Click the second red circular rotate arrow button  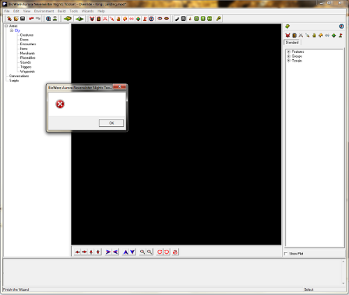(x=167, y=252)
